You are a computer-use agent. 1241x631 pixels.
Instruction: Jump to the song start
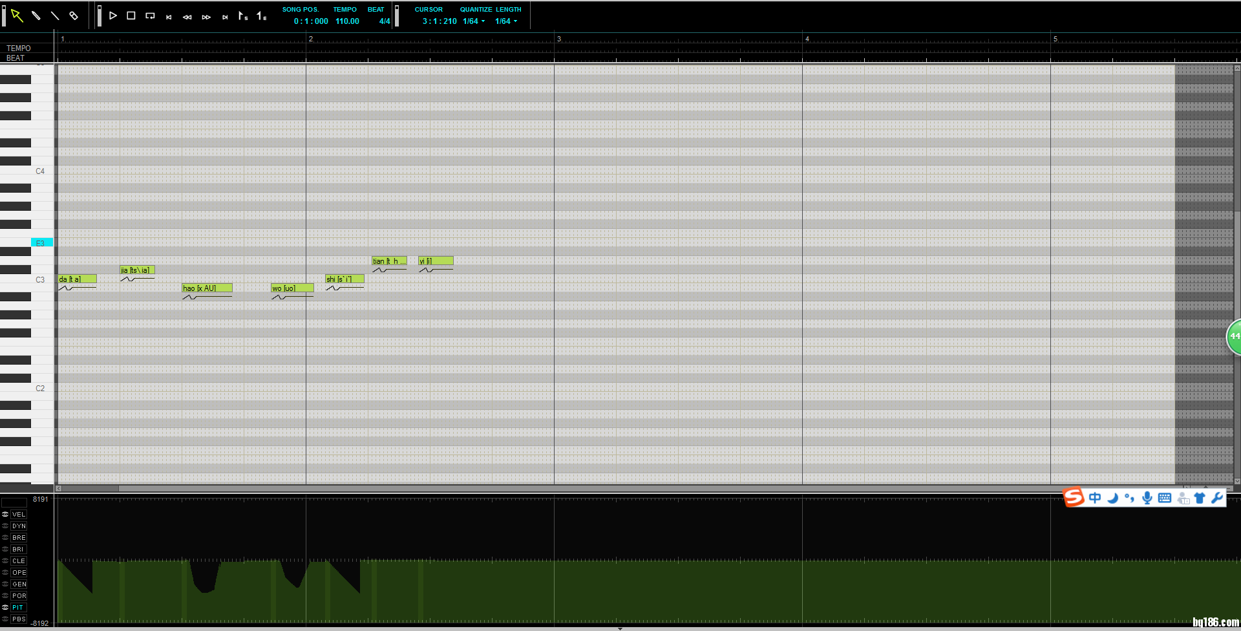point(169,17)
